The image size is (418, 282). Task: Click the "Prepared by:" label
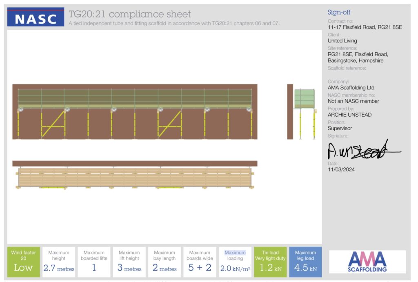341,109
